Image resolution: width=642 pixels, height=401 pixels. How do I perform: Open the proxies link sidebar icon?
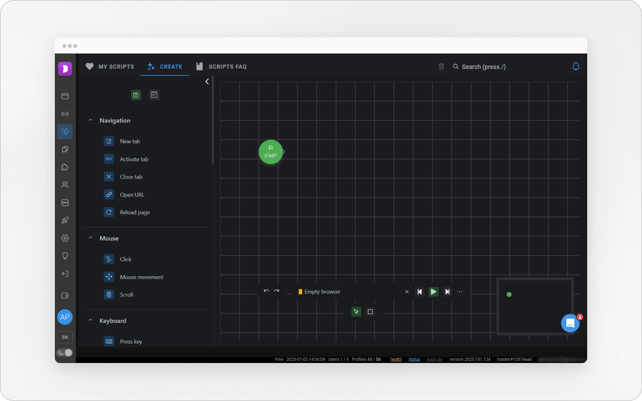pyautogui.click(x=65, y=114)
